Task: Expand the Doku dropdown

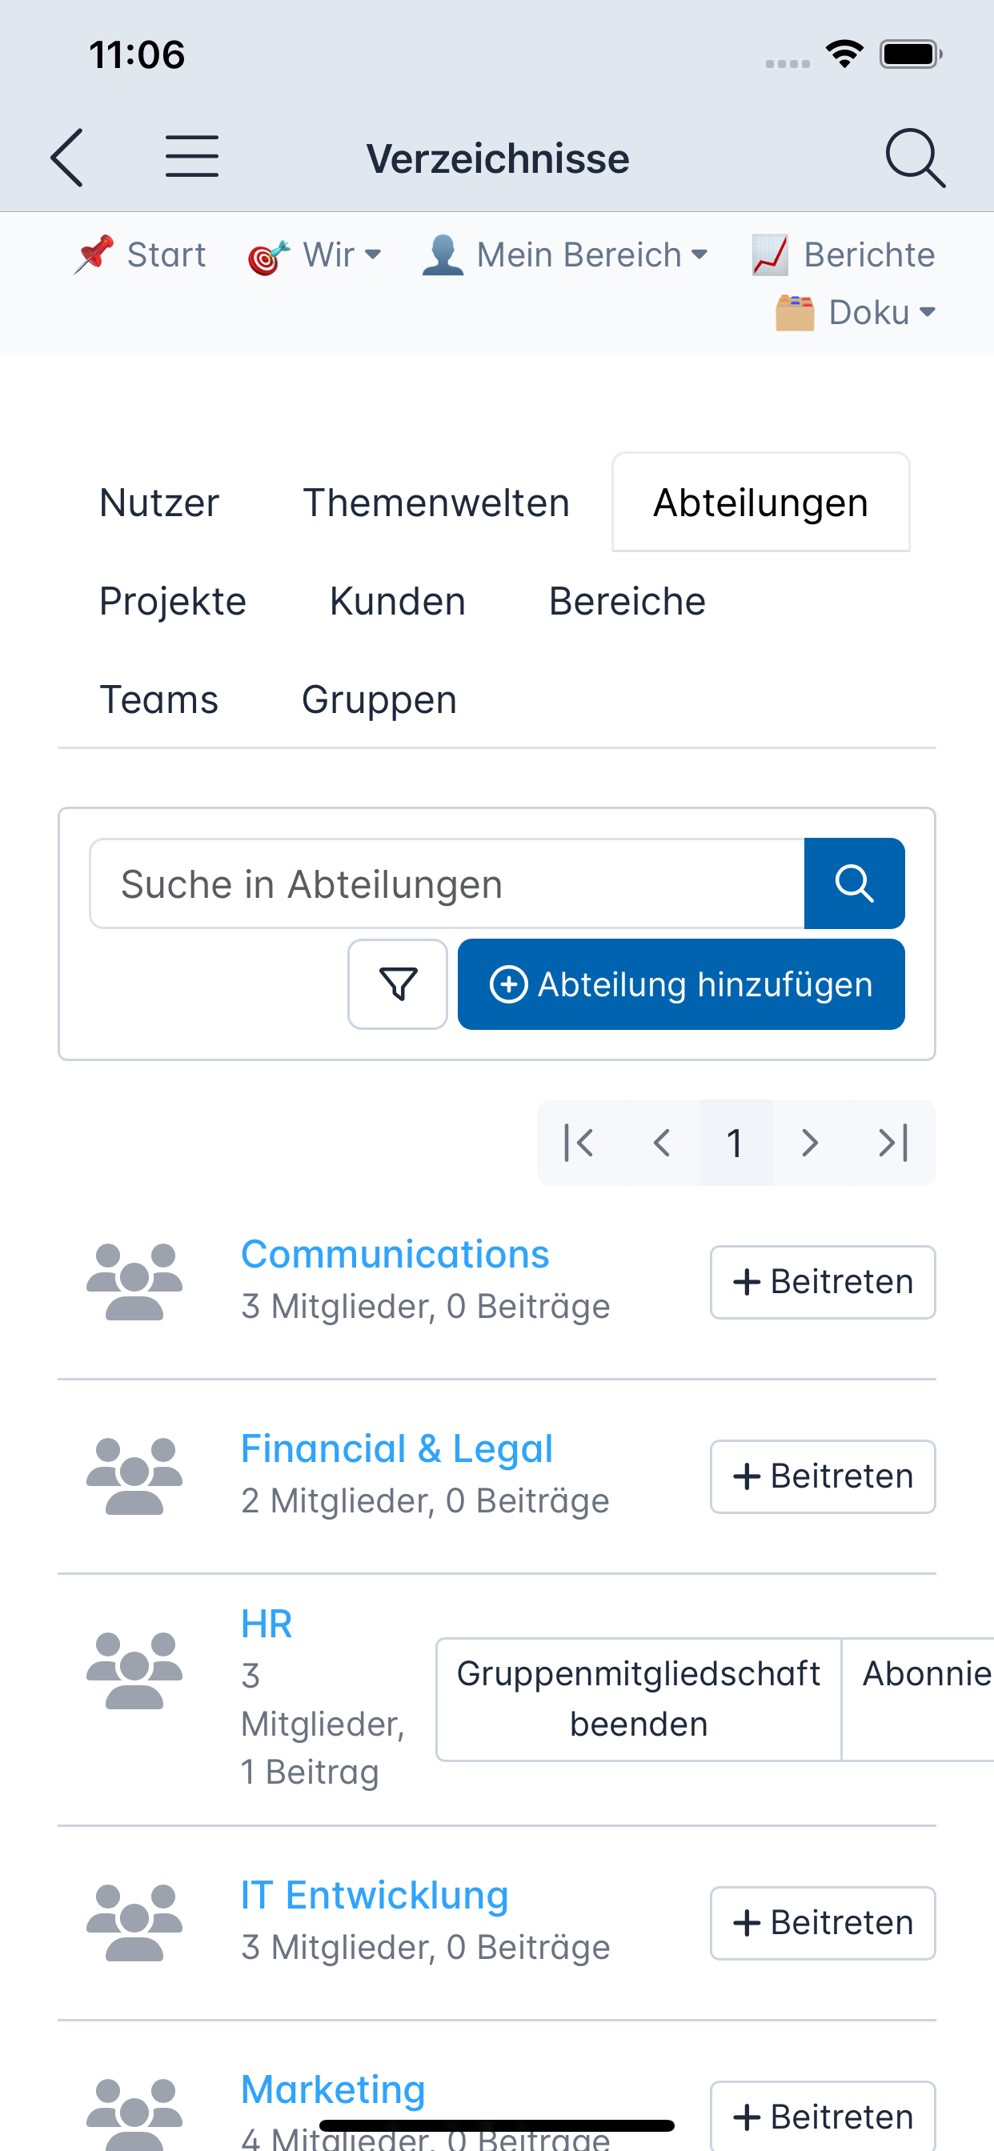Action: tap(856, 312)
